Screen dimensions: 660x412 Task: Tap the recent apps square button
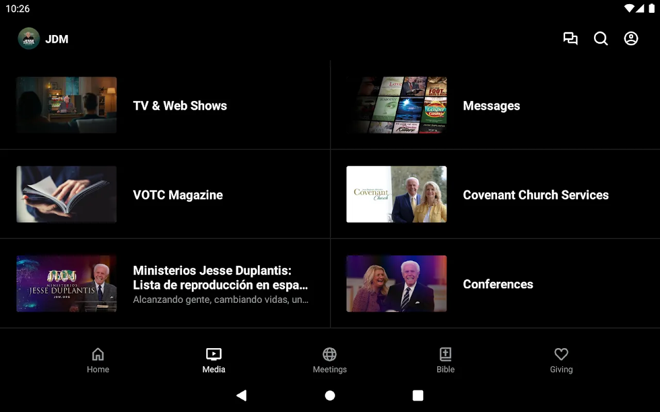click(x=418, y=396)
